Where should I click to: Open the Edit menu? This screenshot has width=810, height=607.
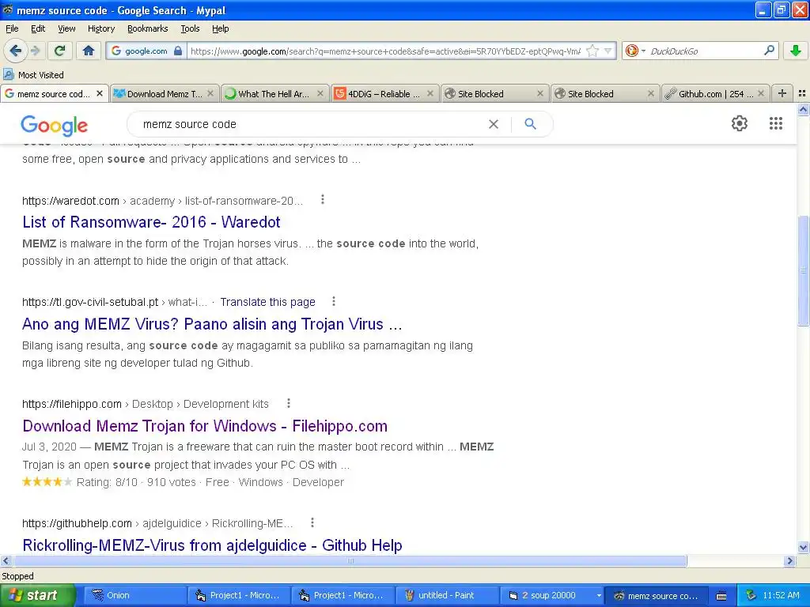click(x=38, y=28)
